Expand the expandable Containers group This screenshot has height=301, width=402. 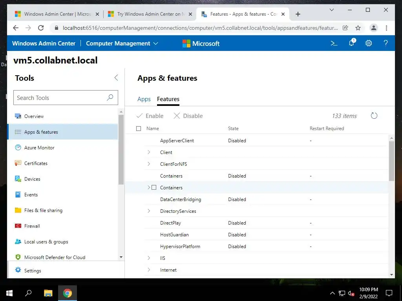coord(149,187)
